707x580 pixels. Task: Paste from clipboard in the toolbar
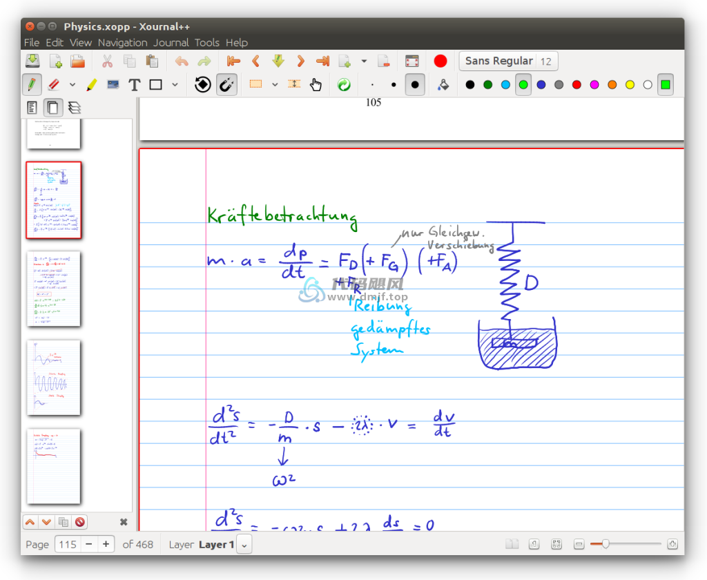point(152,61)
